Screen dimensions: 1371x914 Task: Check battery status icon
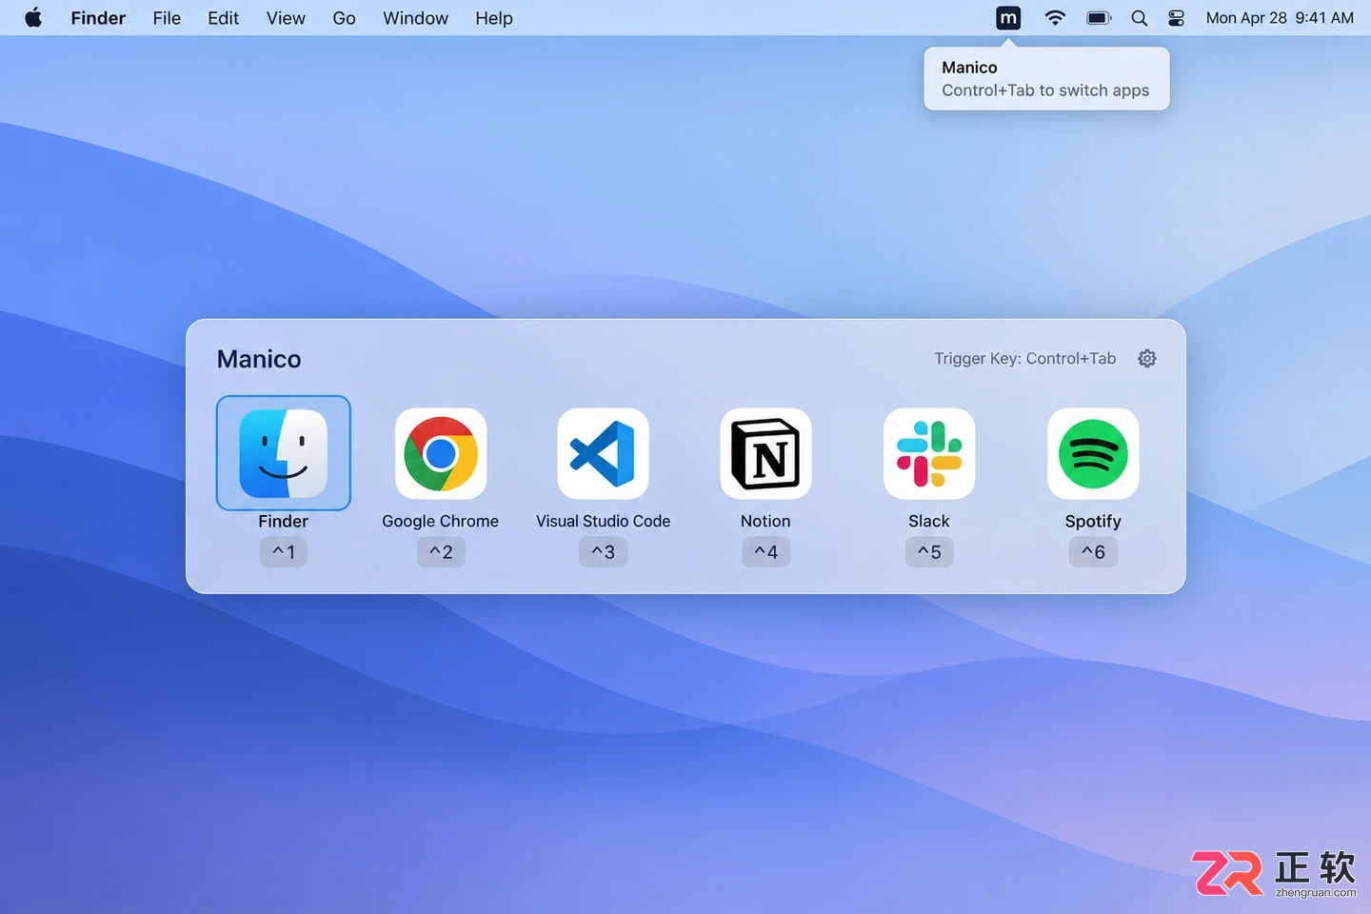pos(1099,18)
